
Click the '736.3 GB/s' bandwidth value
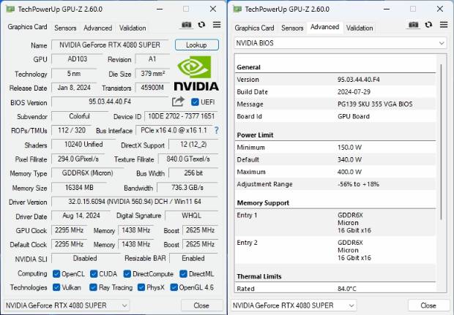(187, 188)
